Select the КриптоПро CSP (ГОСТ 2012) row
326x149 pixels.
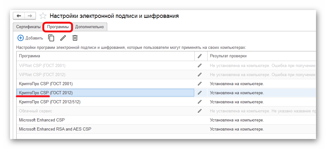166,93
